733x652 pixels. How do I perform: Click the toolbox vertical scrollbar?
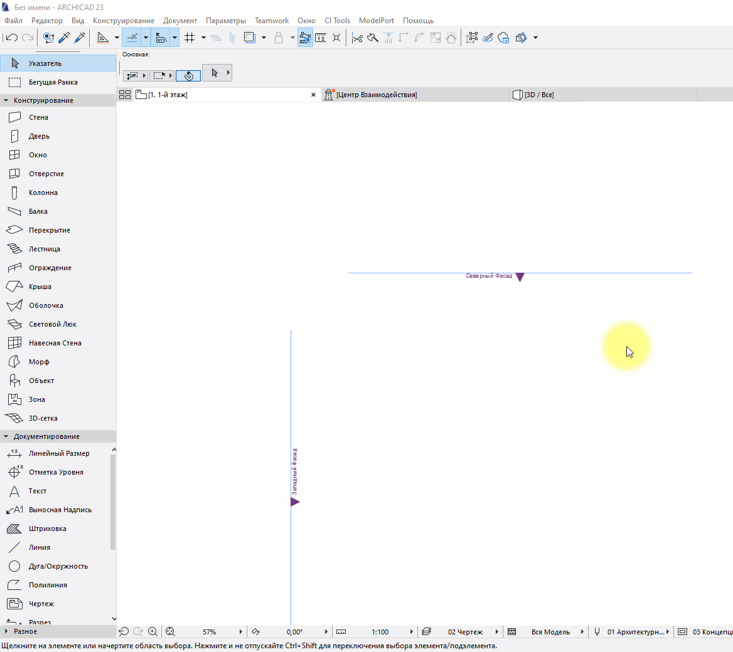[114, 502]
